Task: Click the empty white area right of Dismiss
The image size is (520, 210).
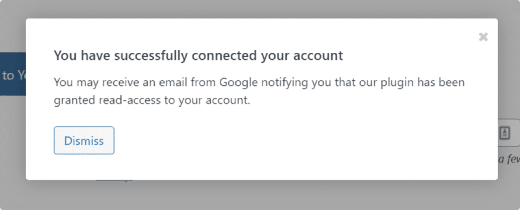Action: [x=299, y=140]
